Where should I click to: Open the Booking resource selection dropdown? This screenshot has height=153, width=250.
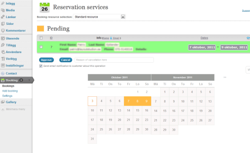[x=99, y=17]
